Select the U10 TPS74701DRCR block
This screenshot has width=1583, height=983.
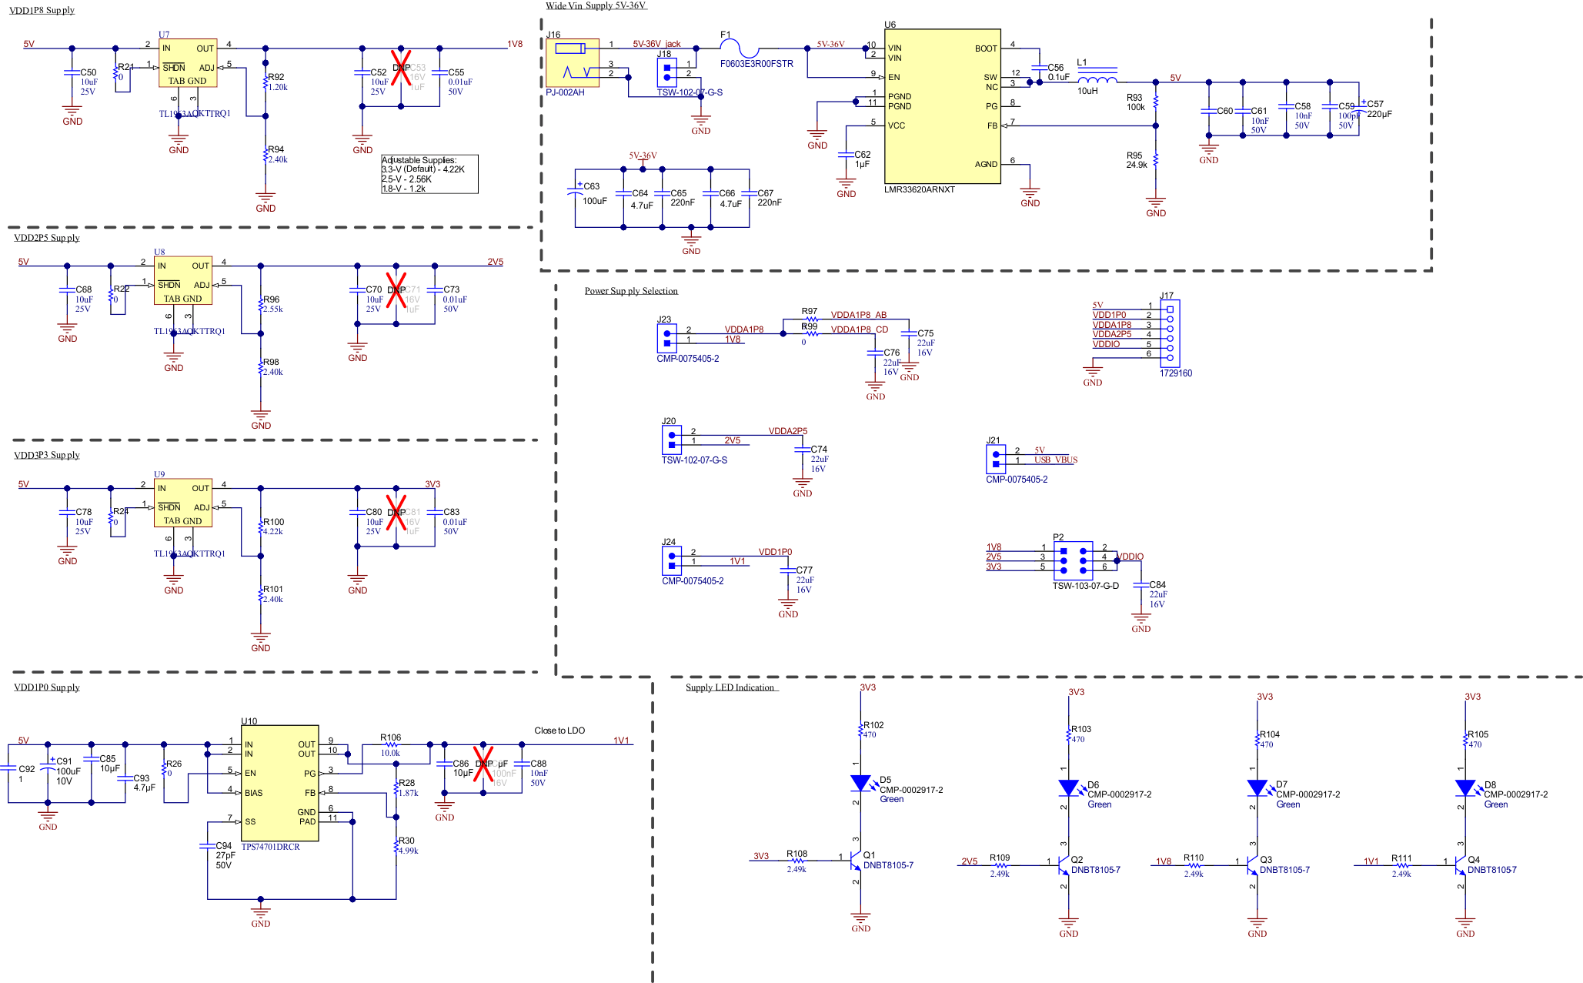(280, 784)
